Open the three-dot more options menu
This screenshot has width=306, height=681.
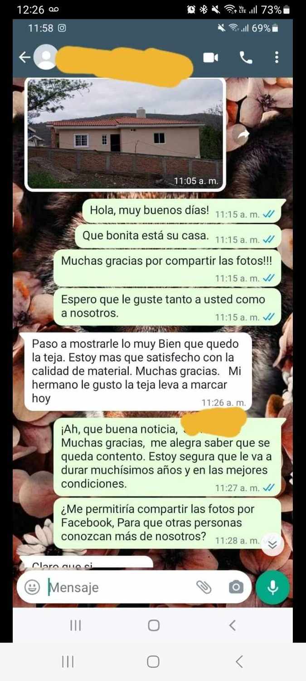click(x=277, y=57)
